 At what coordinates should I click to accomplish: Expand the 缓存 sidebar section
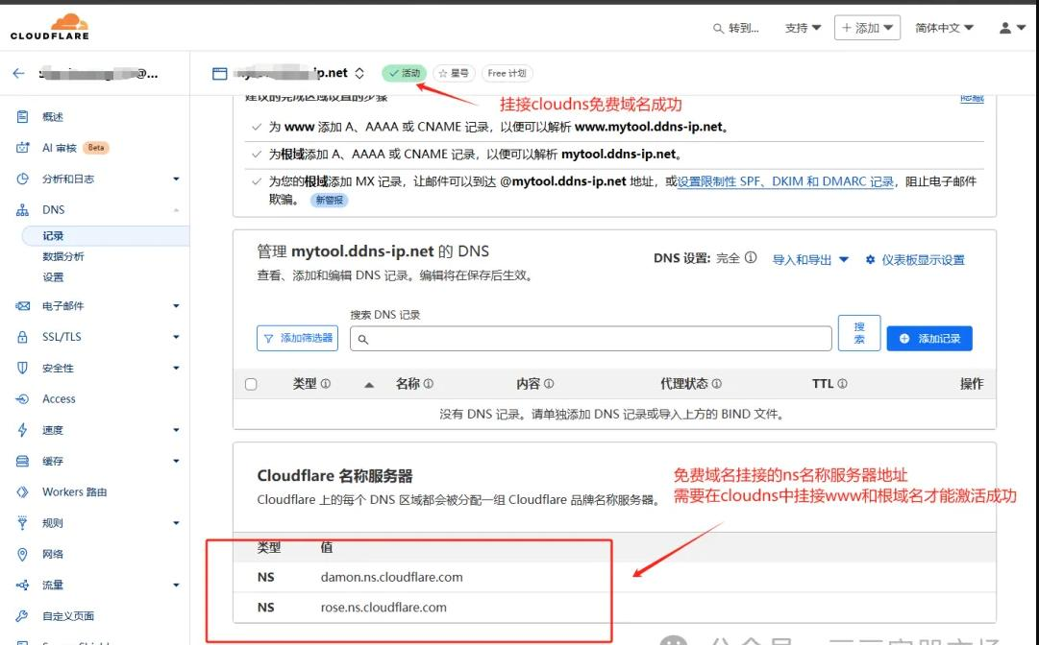(176, 461)
